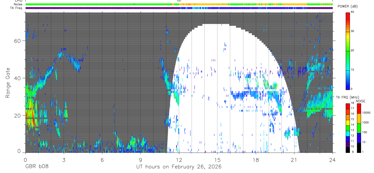Click the "24" tick on the UT hours axis
374x173 pixels.
(333, 160)
